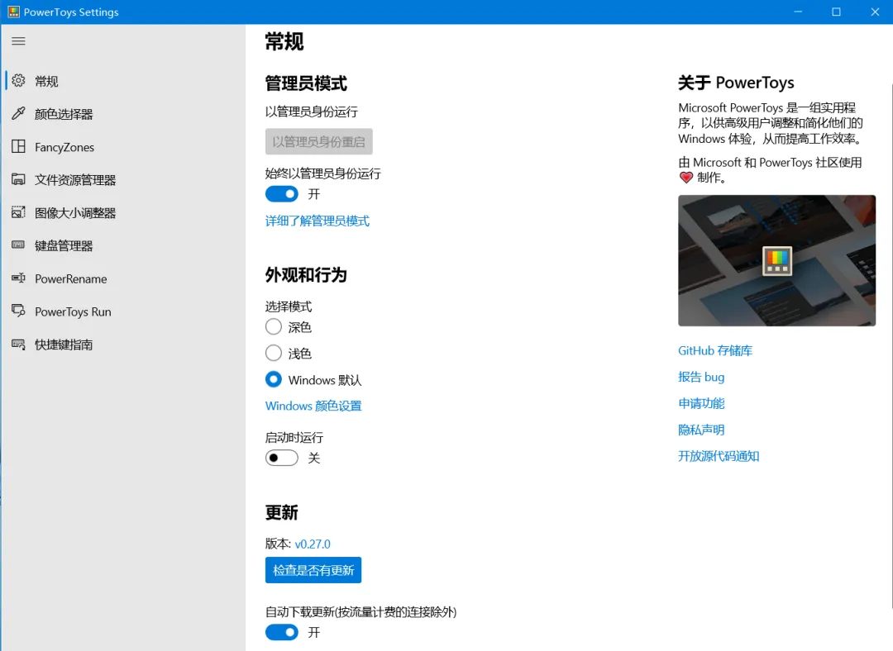Click the PowerToys preview image

pyautogui.click(x=776, y=260)
